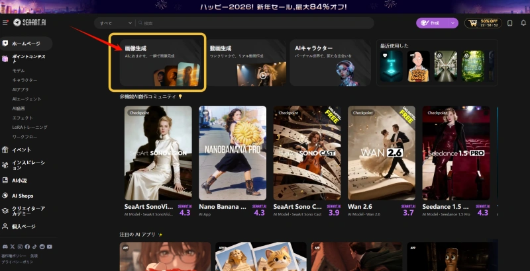Open the AIエージェント sidebar link
This screenshot has width=530, height=271.
[26, 99]
